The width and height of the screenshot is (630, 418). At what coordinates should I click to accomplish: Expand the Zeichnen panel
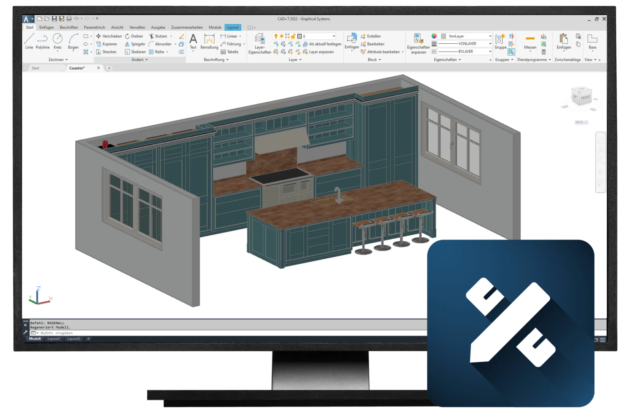pyautogui.click(x=58, y=60)
